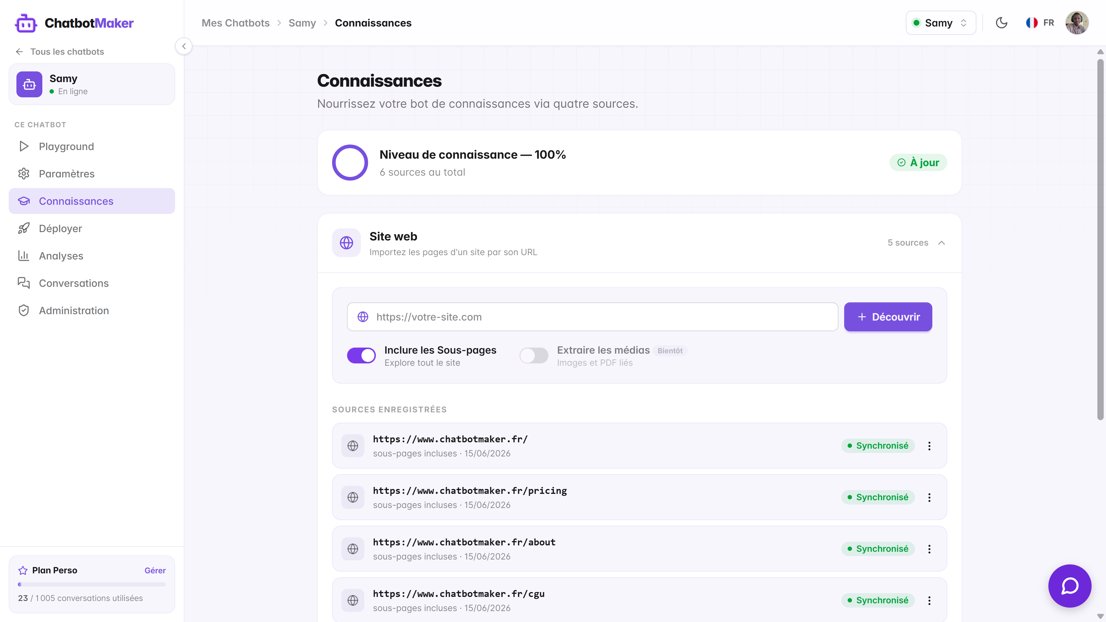Viewport: 1106px width, 622px height.
Task: Open Déployer section
Action: point(92,228)
